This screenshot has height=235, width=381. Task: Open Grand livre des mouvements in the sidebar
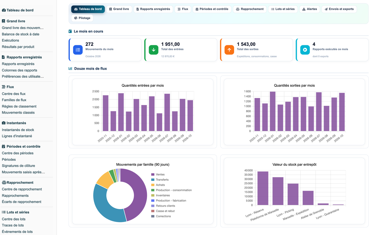(x=23, y=28)
